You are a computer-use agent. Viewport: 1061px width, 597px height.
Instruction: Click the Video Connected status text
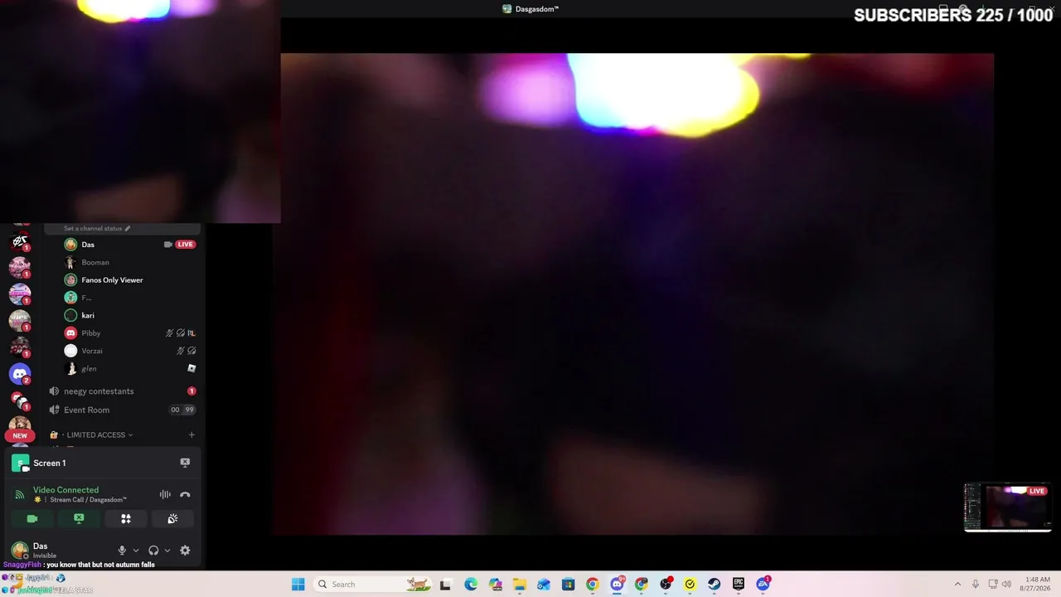click(65, 490)
